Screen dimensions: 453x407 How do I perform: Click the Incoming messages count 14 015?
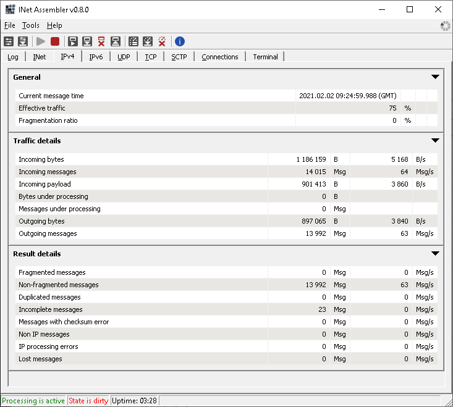(316, 172)
